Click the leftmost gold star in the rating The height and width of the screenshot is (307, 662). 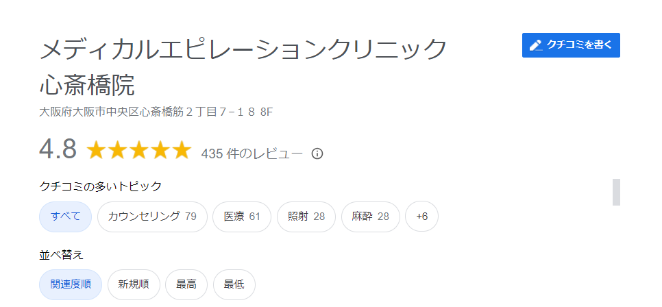97,151
